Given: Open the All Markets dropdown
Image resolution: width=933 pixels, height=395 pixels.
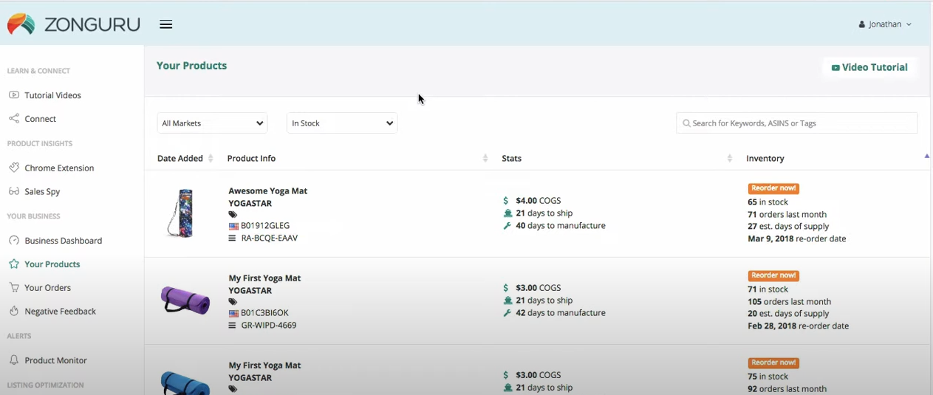Looking at the screenshot, I should click(212, 123).
